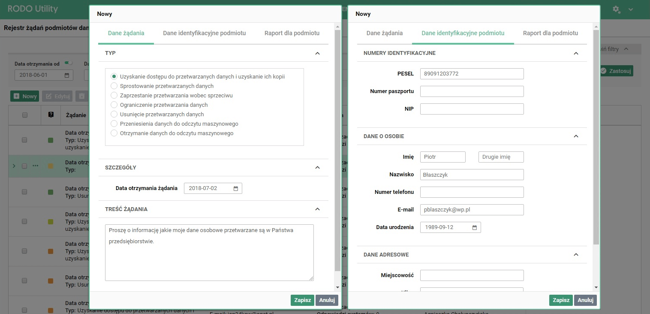Collapse the DANE ADRESOWE section
The width and height of the screenshot is (650, 314).
coord(576,254)
